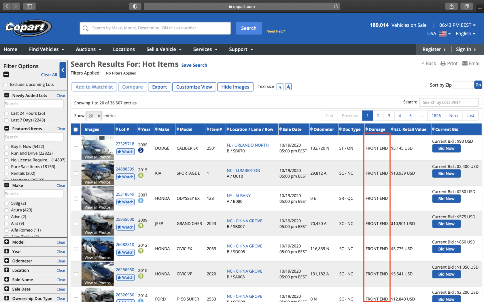
Task: Open the Support menu
Action: point(241,49)
